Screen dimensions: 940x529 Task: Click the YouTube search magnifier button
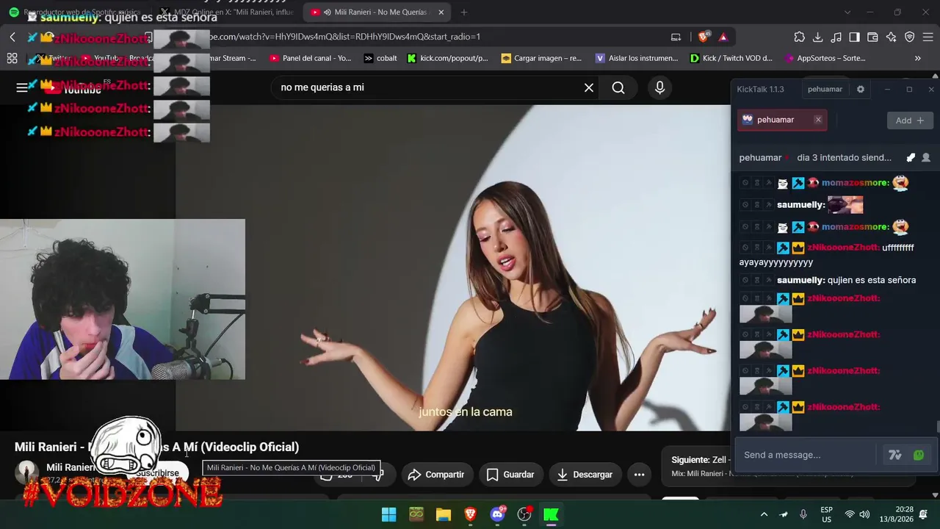coord(618,87)
